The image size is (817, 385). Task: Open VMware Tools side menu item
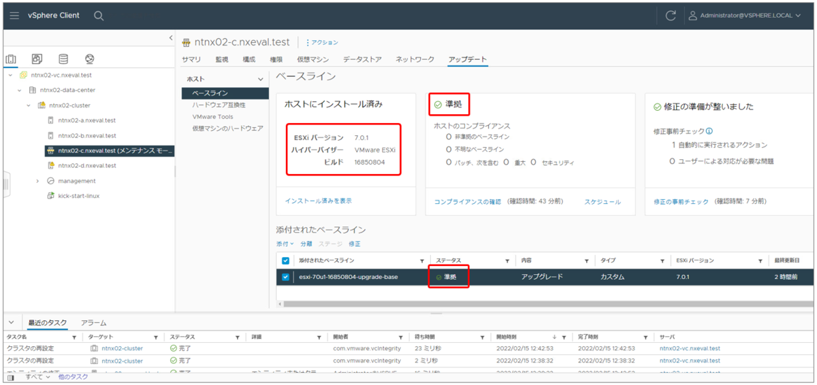tap(212, 116)
